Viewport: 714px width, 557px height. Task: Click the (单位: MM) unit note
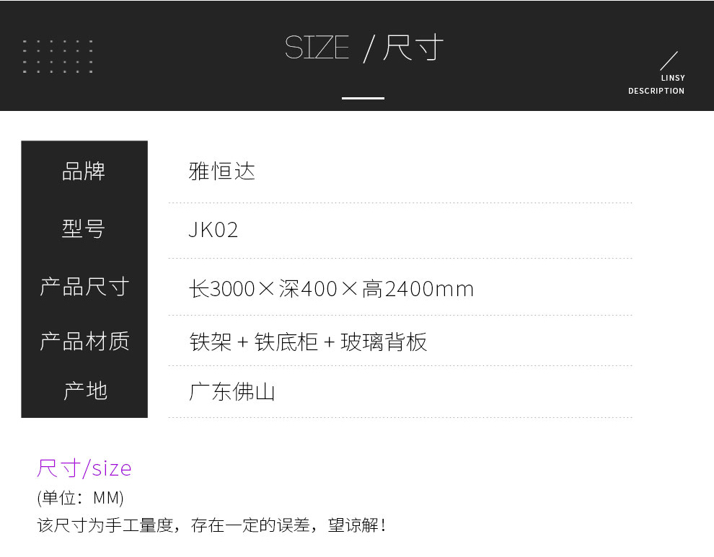(81, 498)
